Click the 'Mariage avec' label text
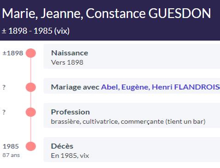Viewport: 220px width, 168px height. pyautogui.click(x=75, y=87)
